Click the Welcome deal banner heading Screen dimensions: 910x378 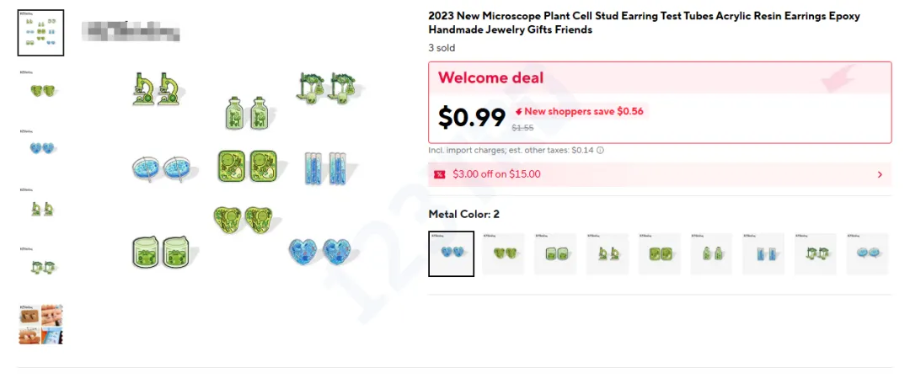(491, 78)
